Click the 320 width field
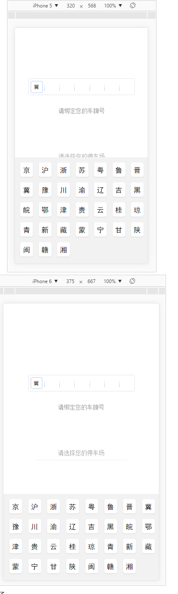Viewport: 178px width, 594px height. pyautogui.click(x=71, y=6)
